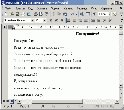Open the Таблица menu
Screen dimensions: 124x110
[x=82, y=8]
